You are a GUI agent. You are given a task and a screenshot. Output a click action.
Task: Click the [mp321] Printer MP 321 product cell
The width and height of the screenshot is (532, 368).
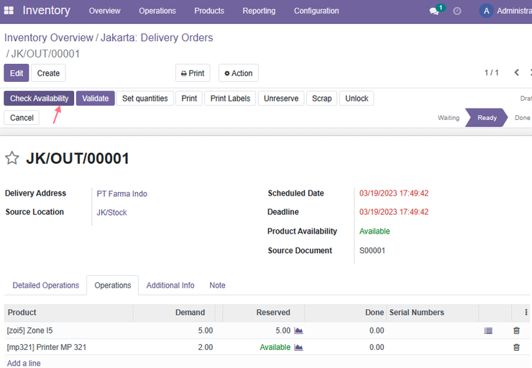coord(47,347)
